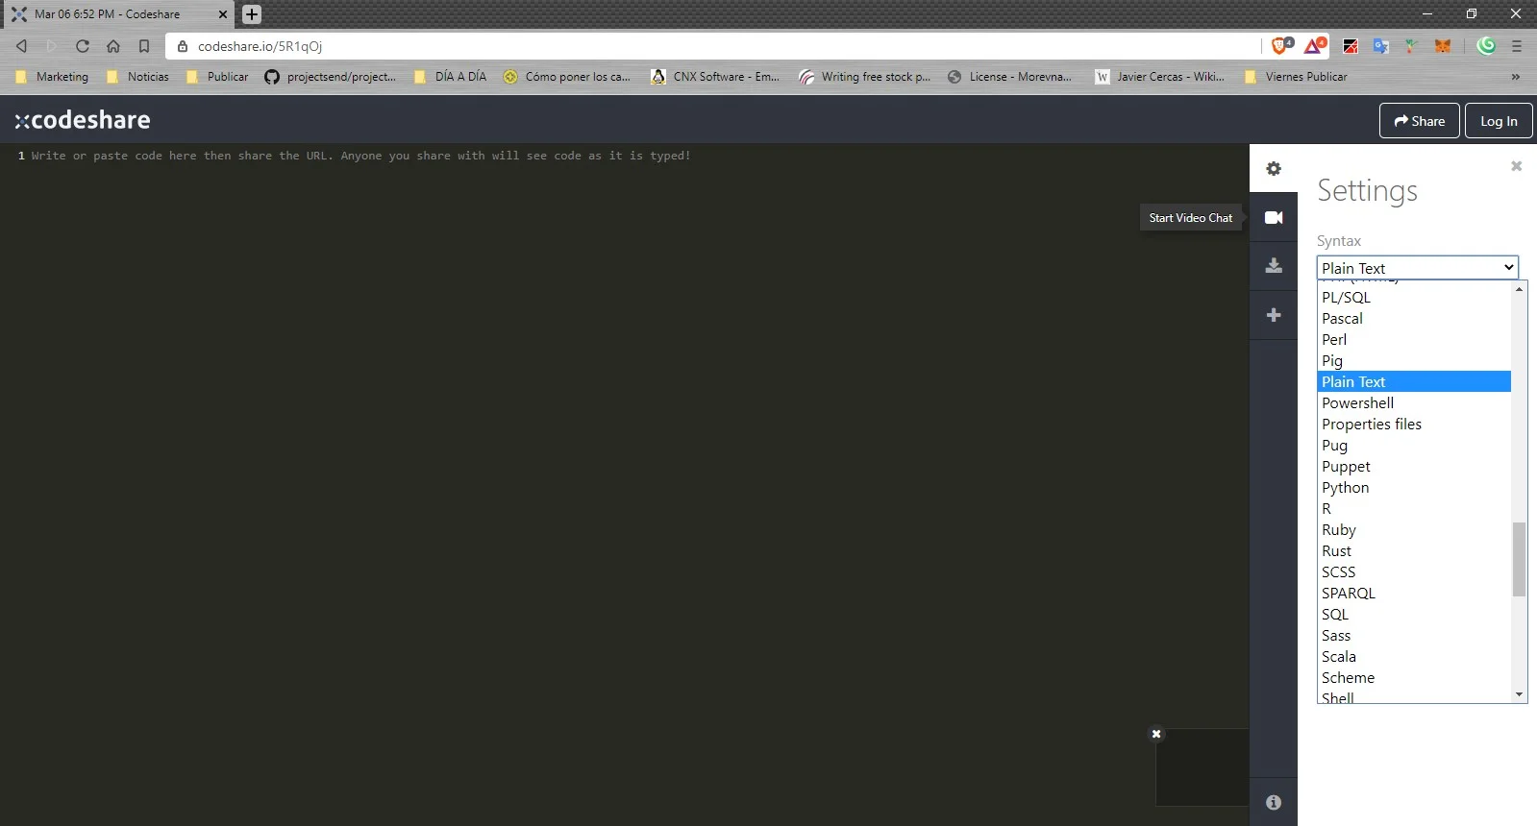
Task: Select Powershell syntax option
Action: point(1414,403)
